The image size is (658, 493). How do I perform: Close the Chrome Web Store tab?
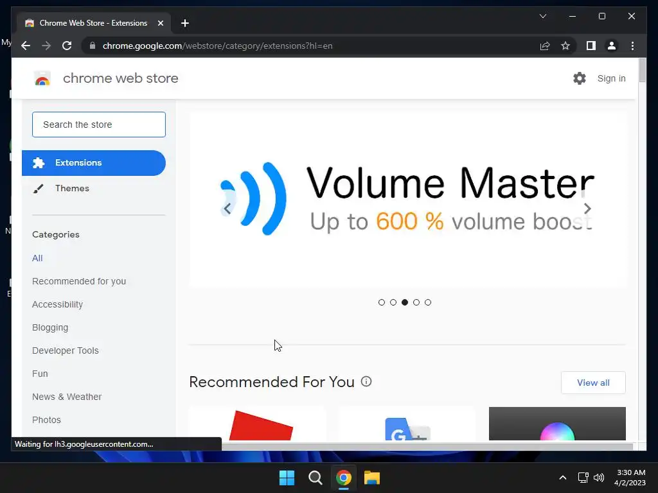tap(160, 23)
